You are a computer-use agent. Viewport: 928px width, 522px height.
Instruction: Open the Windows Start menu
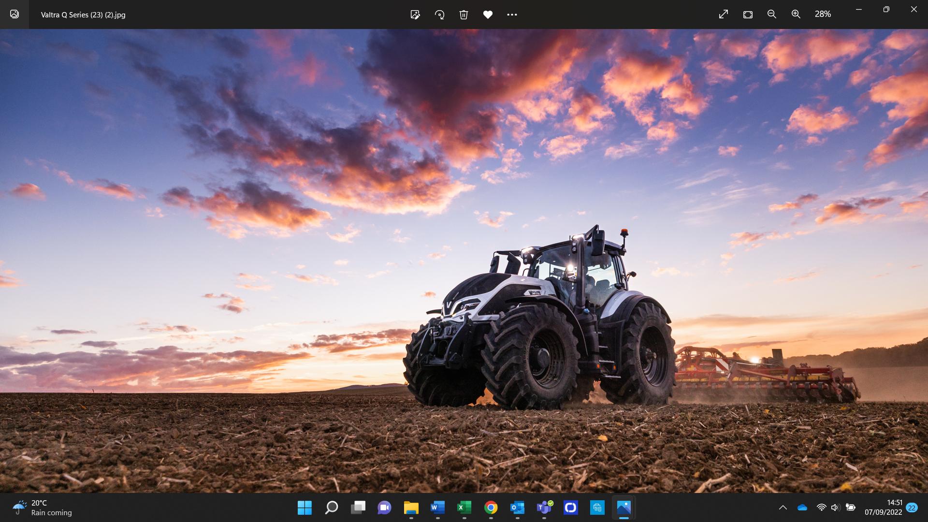(x=304, y=507)
